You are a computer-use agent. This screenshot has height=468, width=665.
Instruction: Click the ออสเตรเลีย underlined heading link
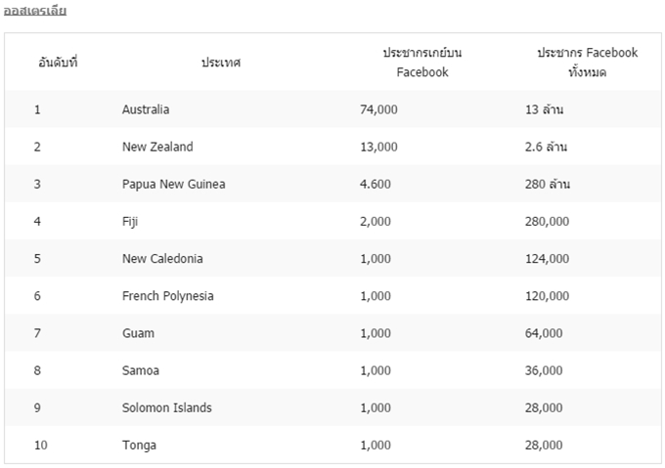(x=35, y=10)
